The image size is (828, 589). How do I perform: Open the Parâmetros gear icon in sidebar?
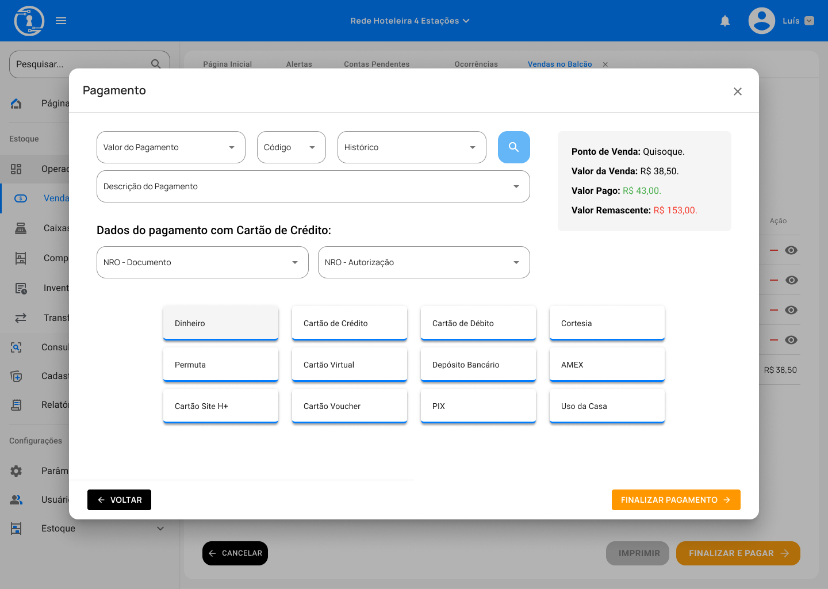tap(17, 471)
